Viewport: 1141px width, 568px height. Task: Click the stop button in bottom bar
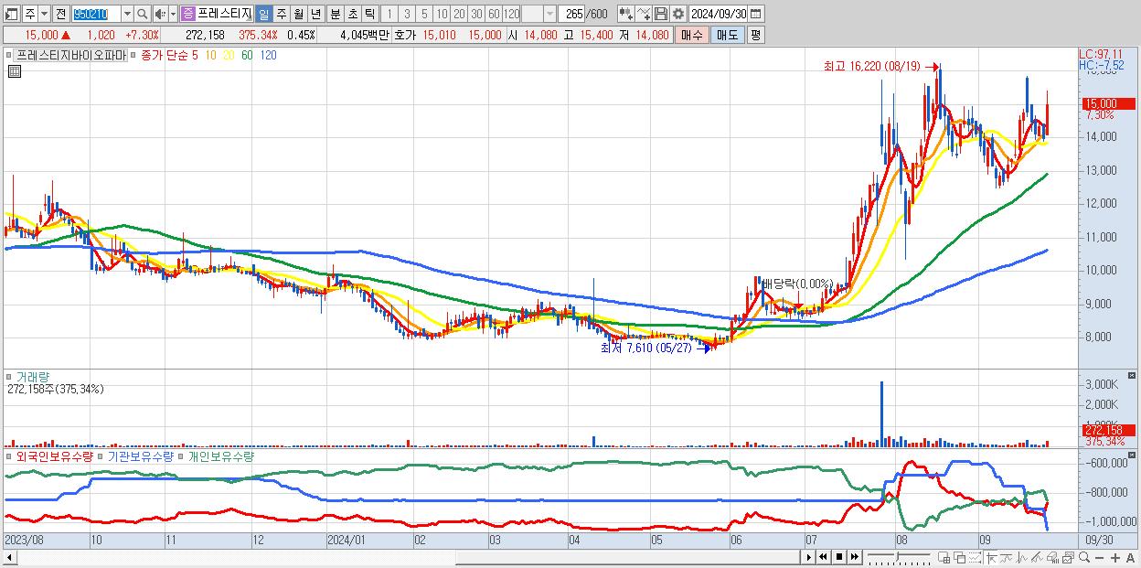(x=838, y=557)
